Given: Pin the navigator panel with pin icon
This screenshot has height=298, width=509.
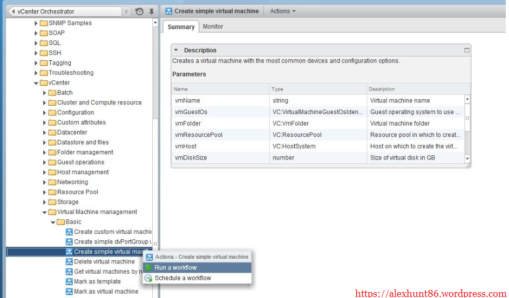Looking at the screenshot, I should point(152,11).
